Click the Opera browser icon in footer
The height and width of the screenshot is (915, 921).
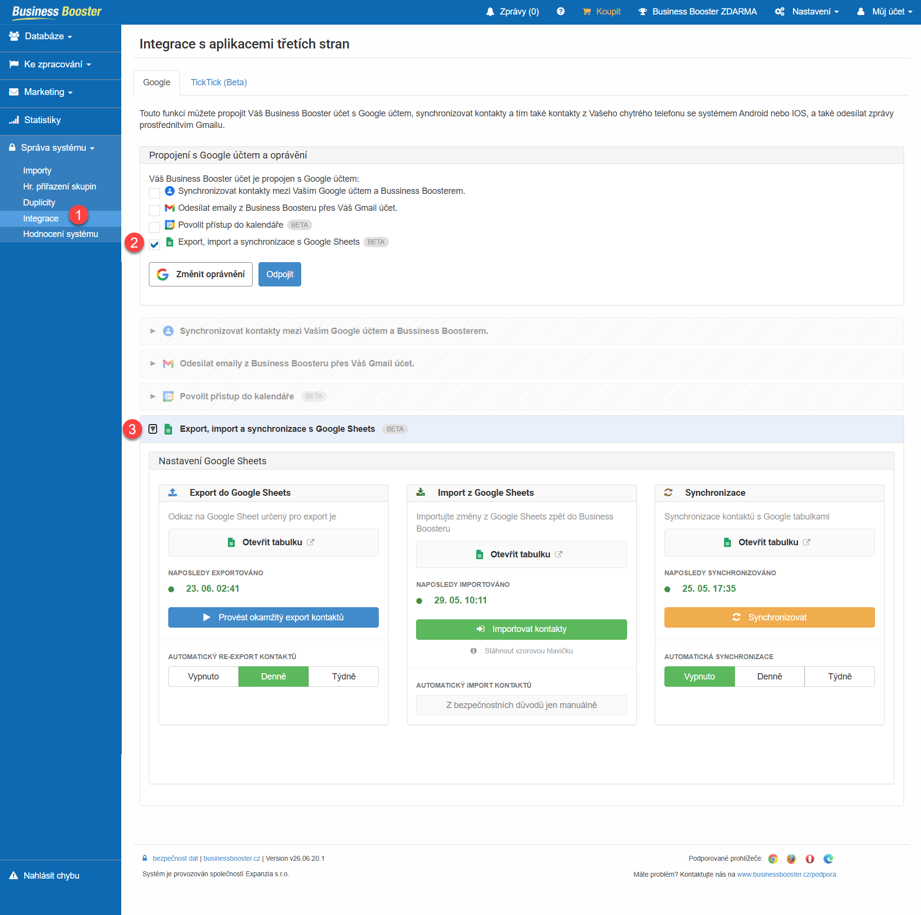coord(810,859)
